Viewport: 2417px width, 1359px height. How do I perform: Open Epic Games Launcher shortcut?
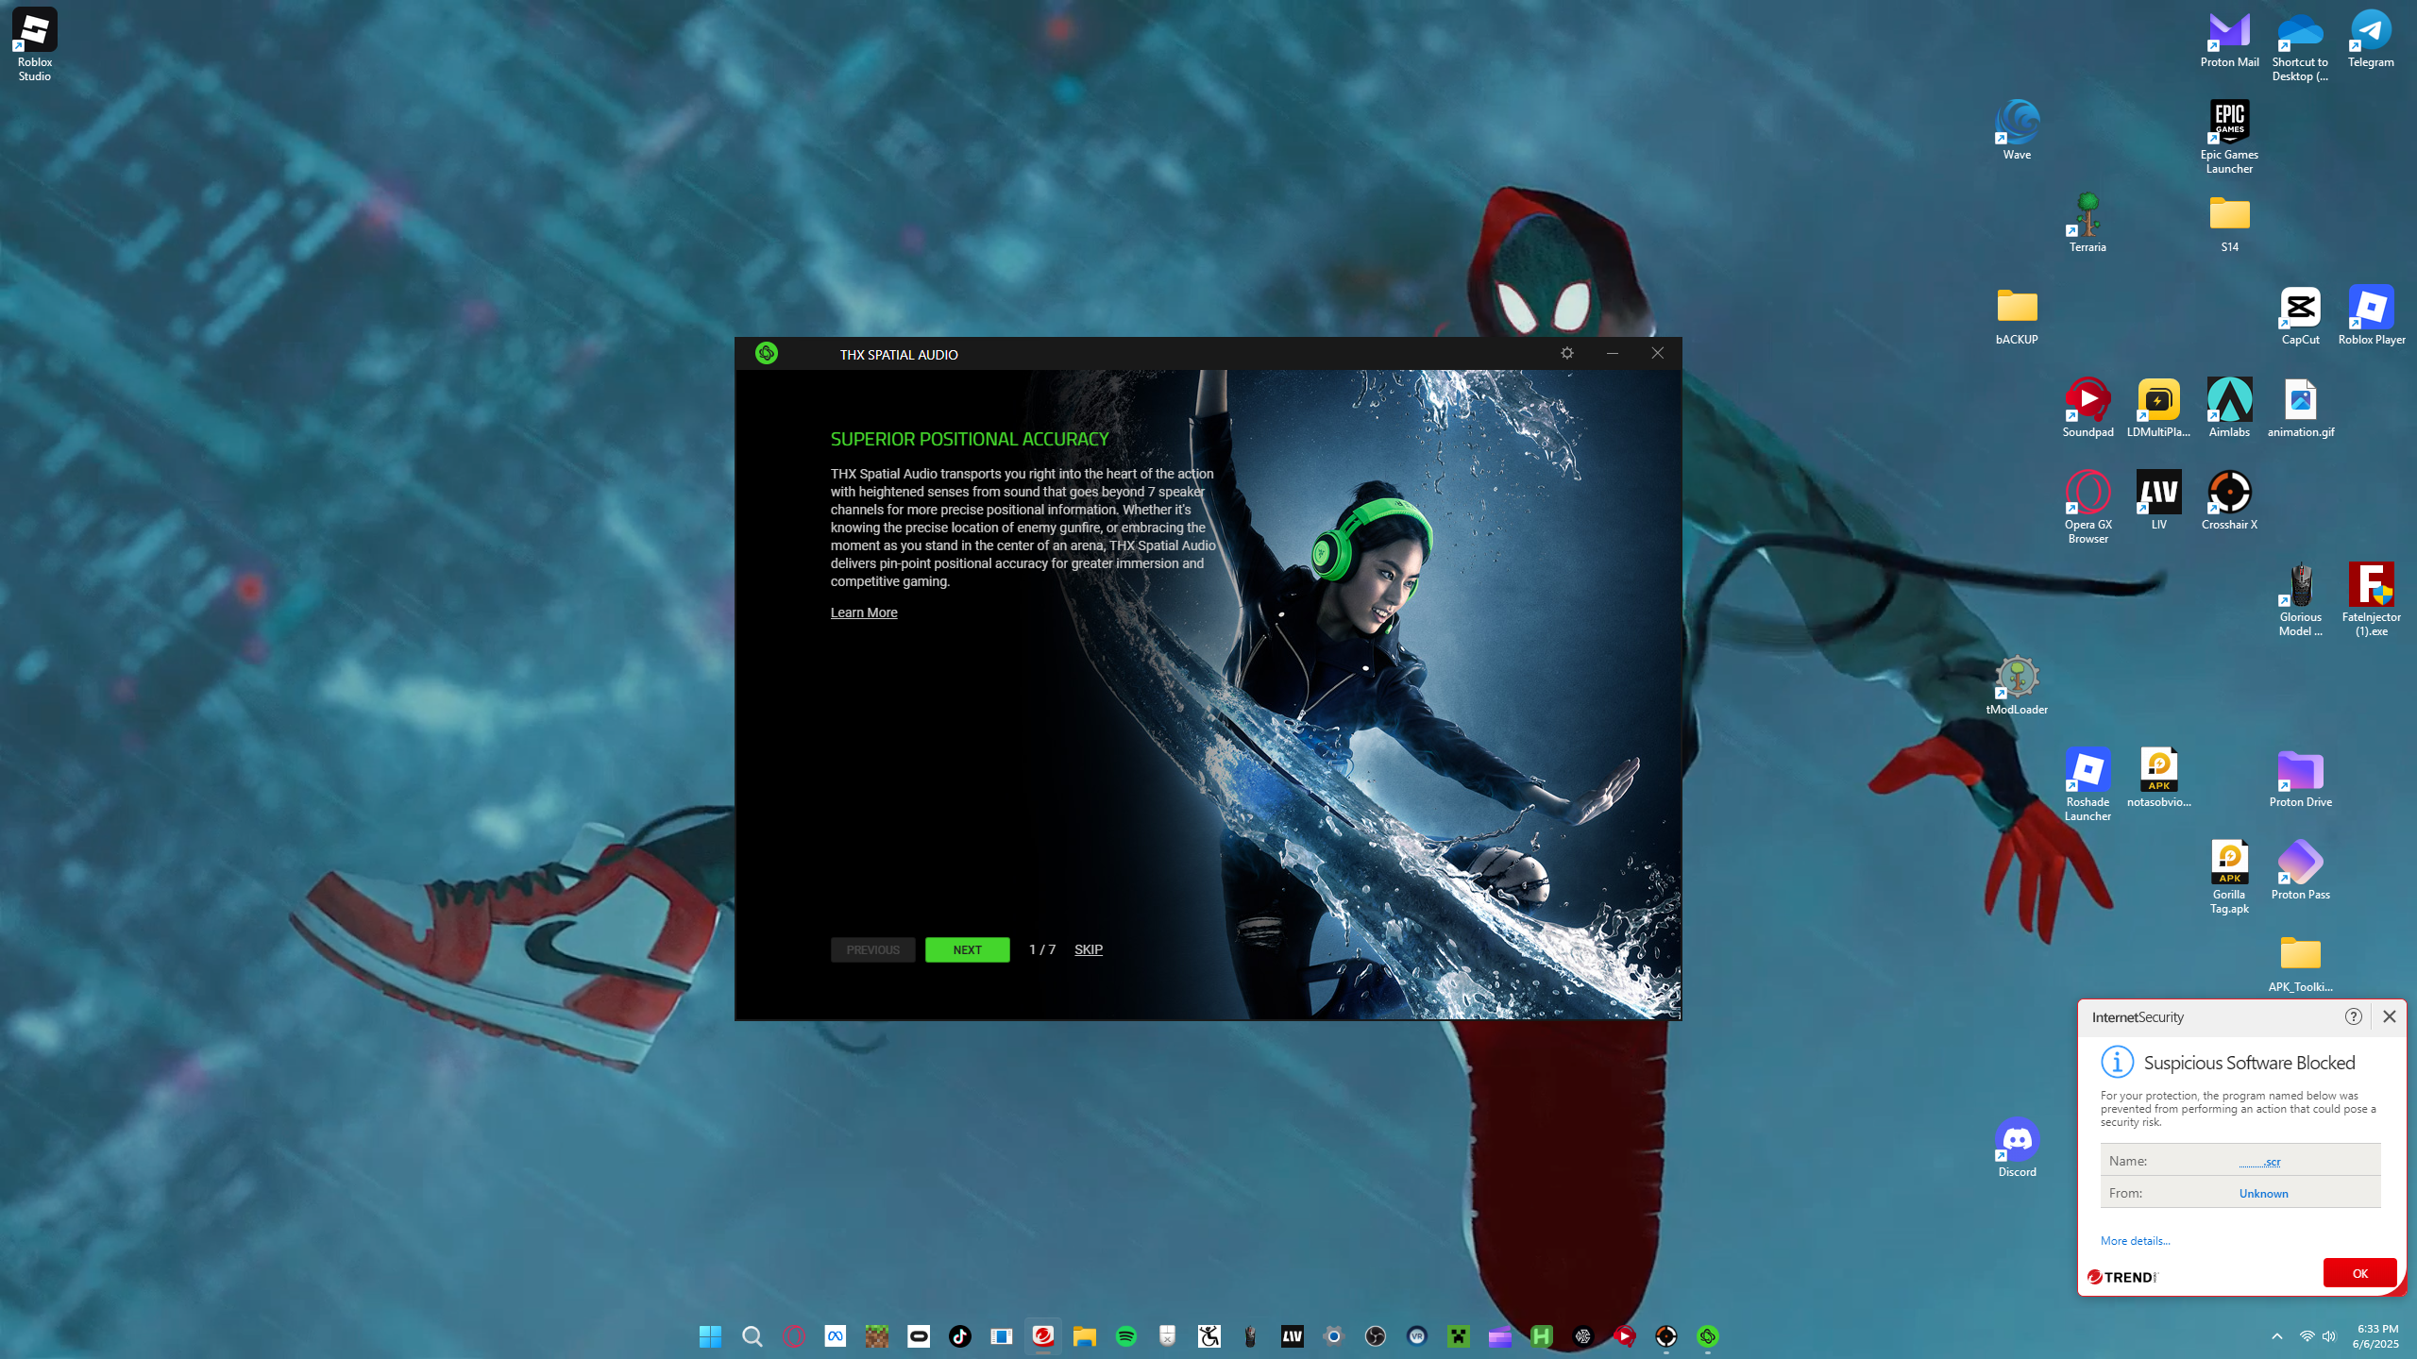click(2229, 138)
